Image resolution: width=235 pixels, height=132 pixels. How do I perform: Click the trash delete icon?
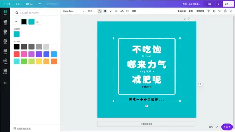231,11
